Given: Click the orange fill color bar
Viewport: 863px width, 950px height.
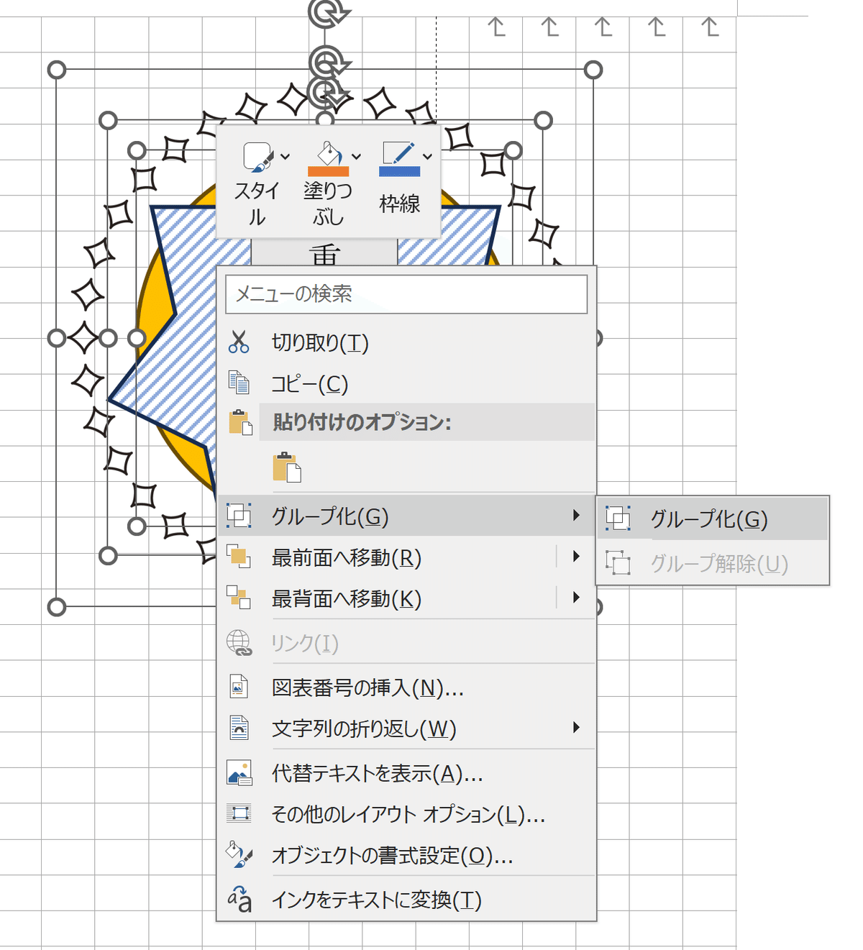Looking at the screenshot, I should [x=328, y=171].
